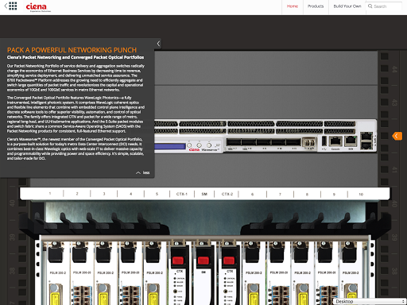Select slot 5 on the shelf label
The image size is (407, 305).
click(x=157, y=194)
